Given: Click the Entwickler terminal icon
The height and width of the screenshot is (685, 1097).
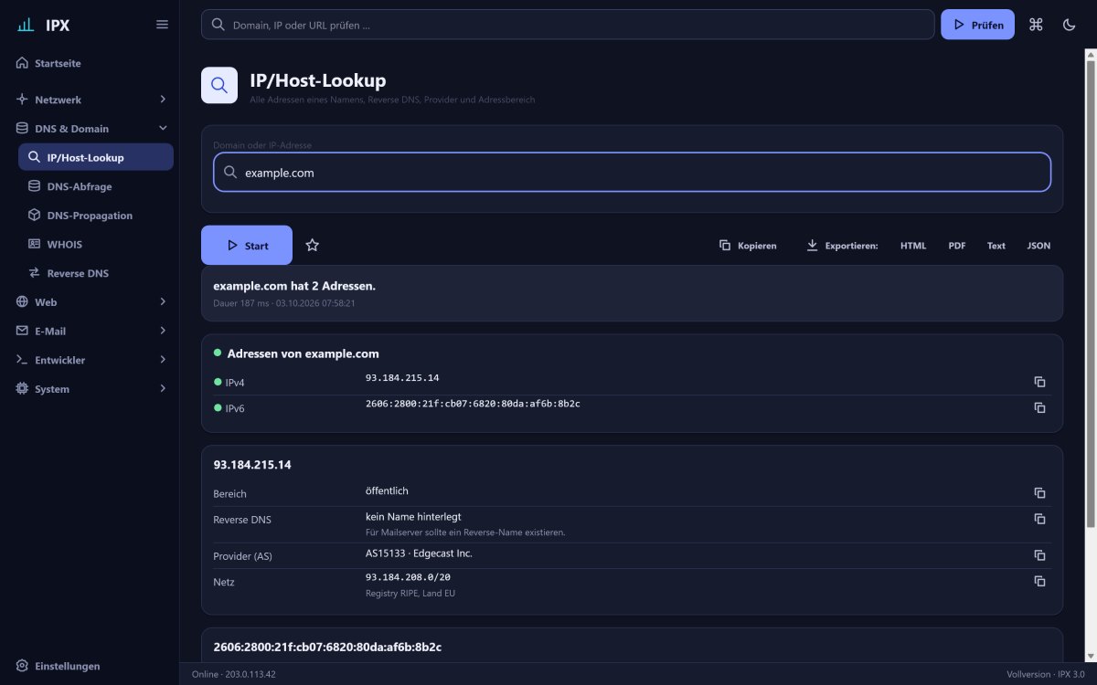Looking at the screenshot, I should click(x=22, y=360).
